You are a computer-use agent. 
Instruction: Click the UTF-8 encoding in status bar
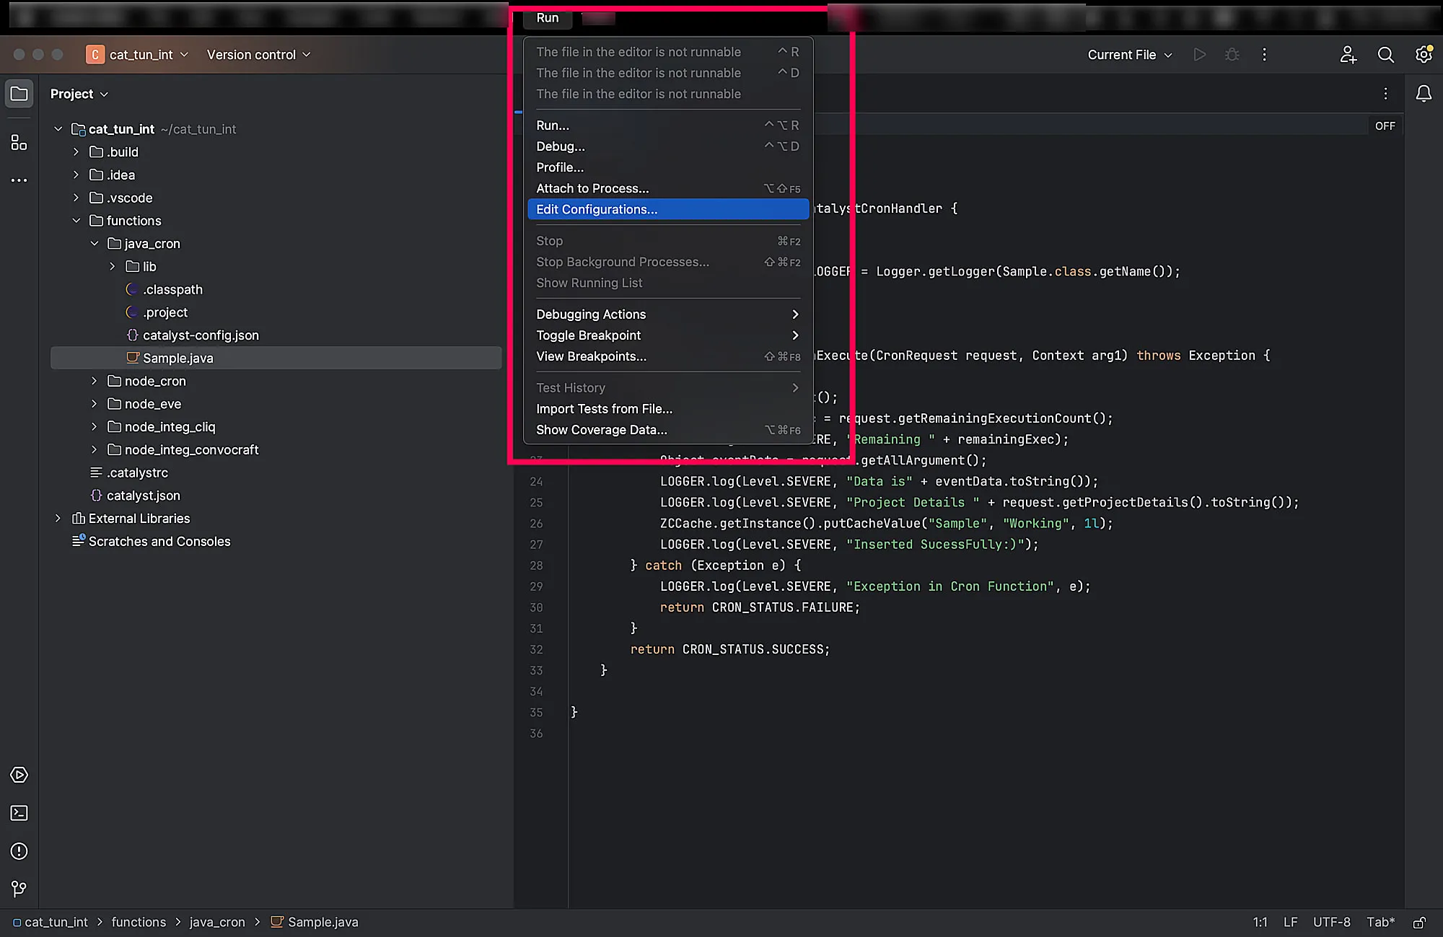click(1331, 923)
